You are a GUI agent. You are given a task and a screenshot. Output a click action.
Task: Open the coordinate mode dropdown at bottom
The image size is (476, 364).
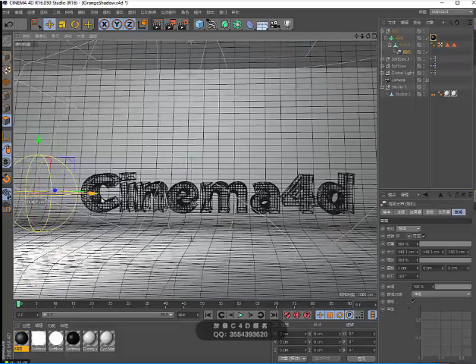[292, 359]
